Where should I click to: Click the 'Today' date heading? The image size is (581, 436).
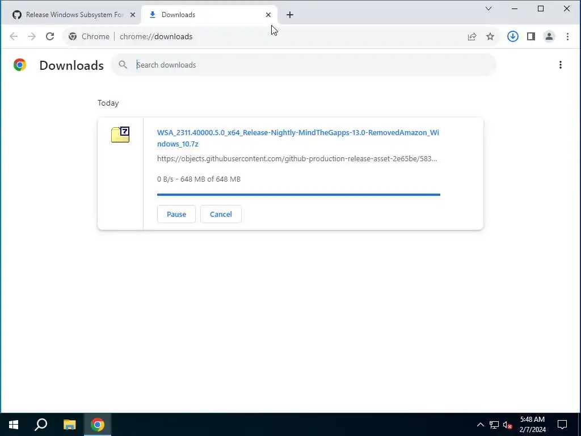108,103
